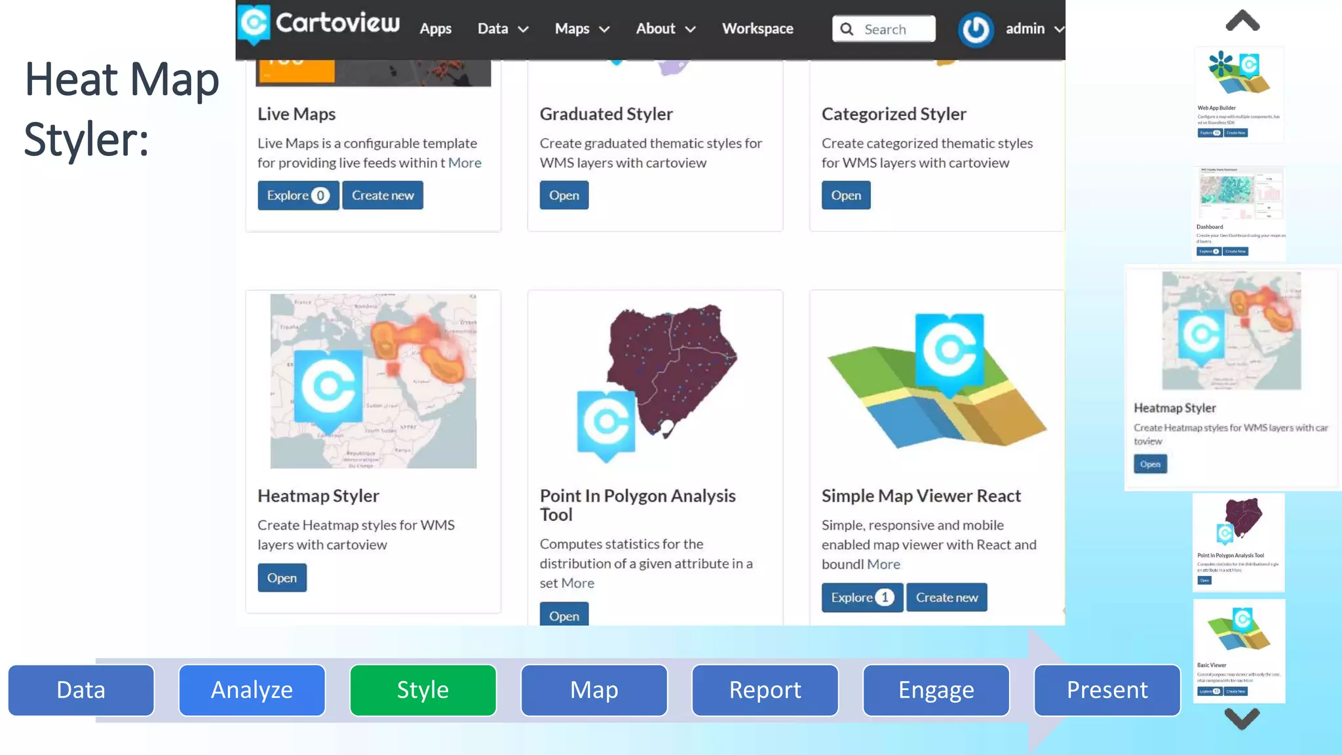Click the Heatmap Styler map image
Viewport: 1342px width, 755px height.
(x=374, y=381)
